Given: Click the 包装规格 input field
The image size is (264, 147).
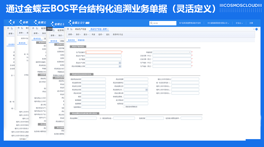Looking at the screenshot, I should (94, 103).
